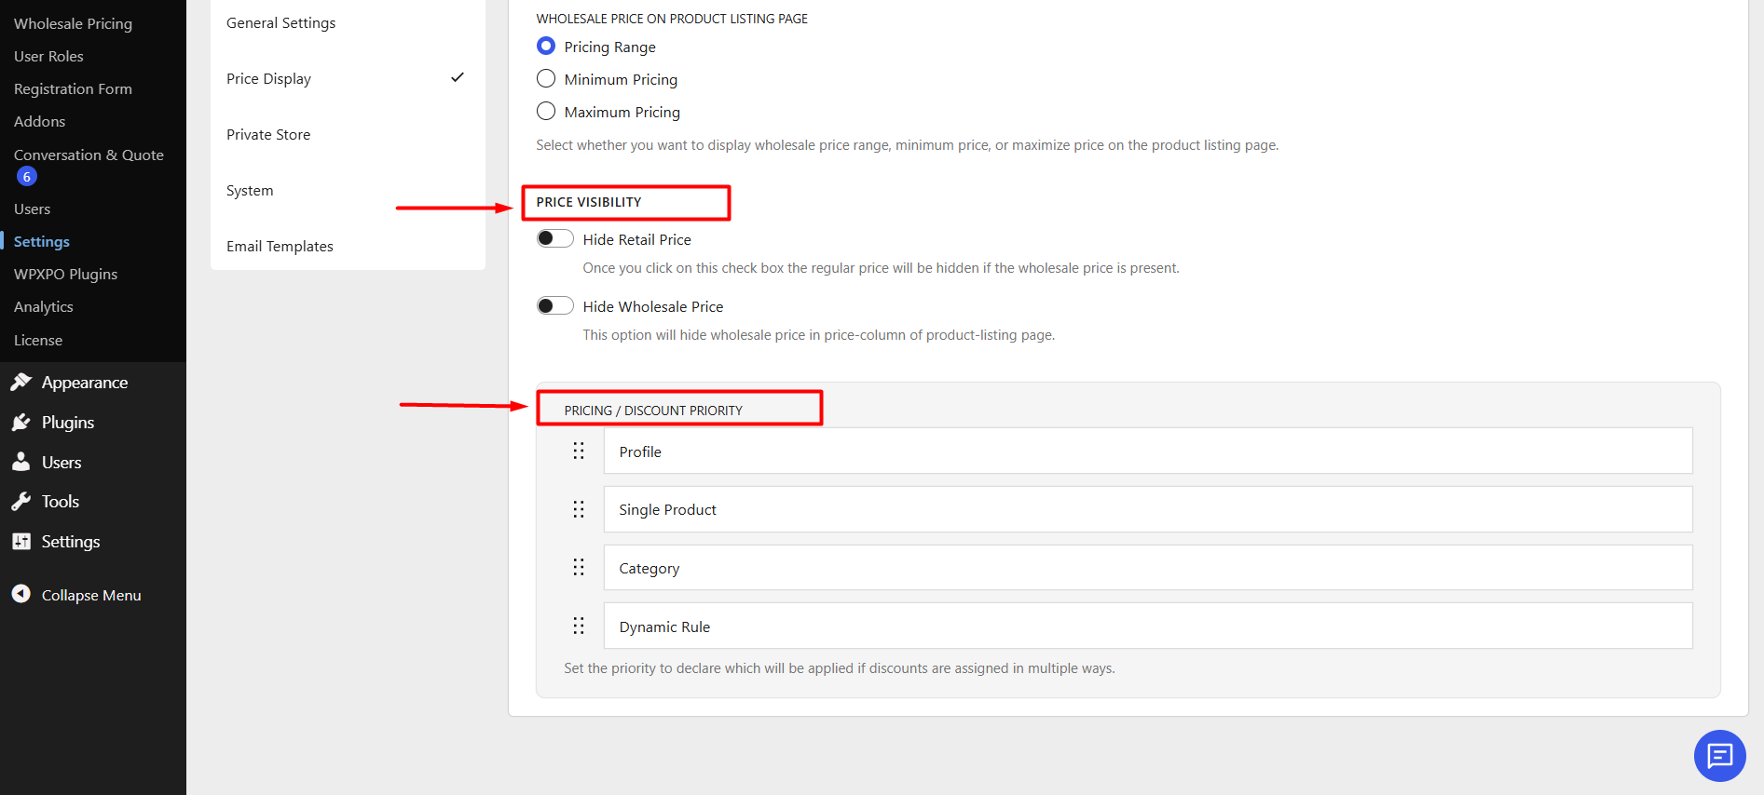Select the Dynamic Rule priority row

[x=1148, y=626]
